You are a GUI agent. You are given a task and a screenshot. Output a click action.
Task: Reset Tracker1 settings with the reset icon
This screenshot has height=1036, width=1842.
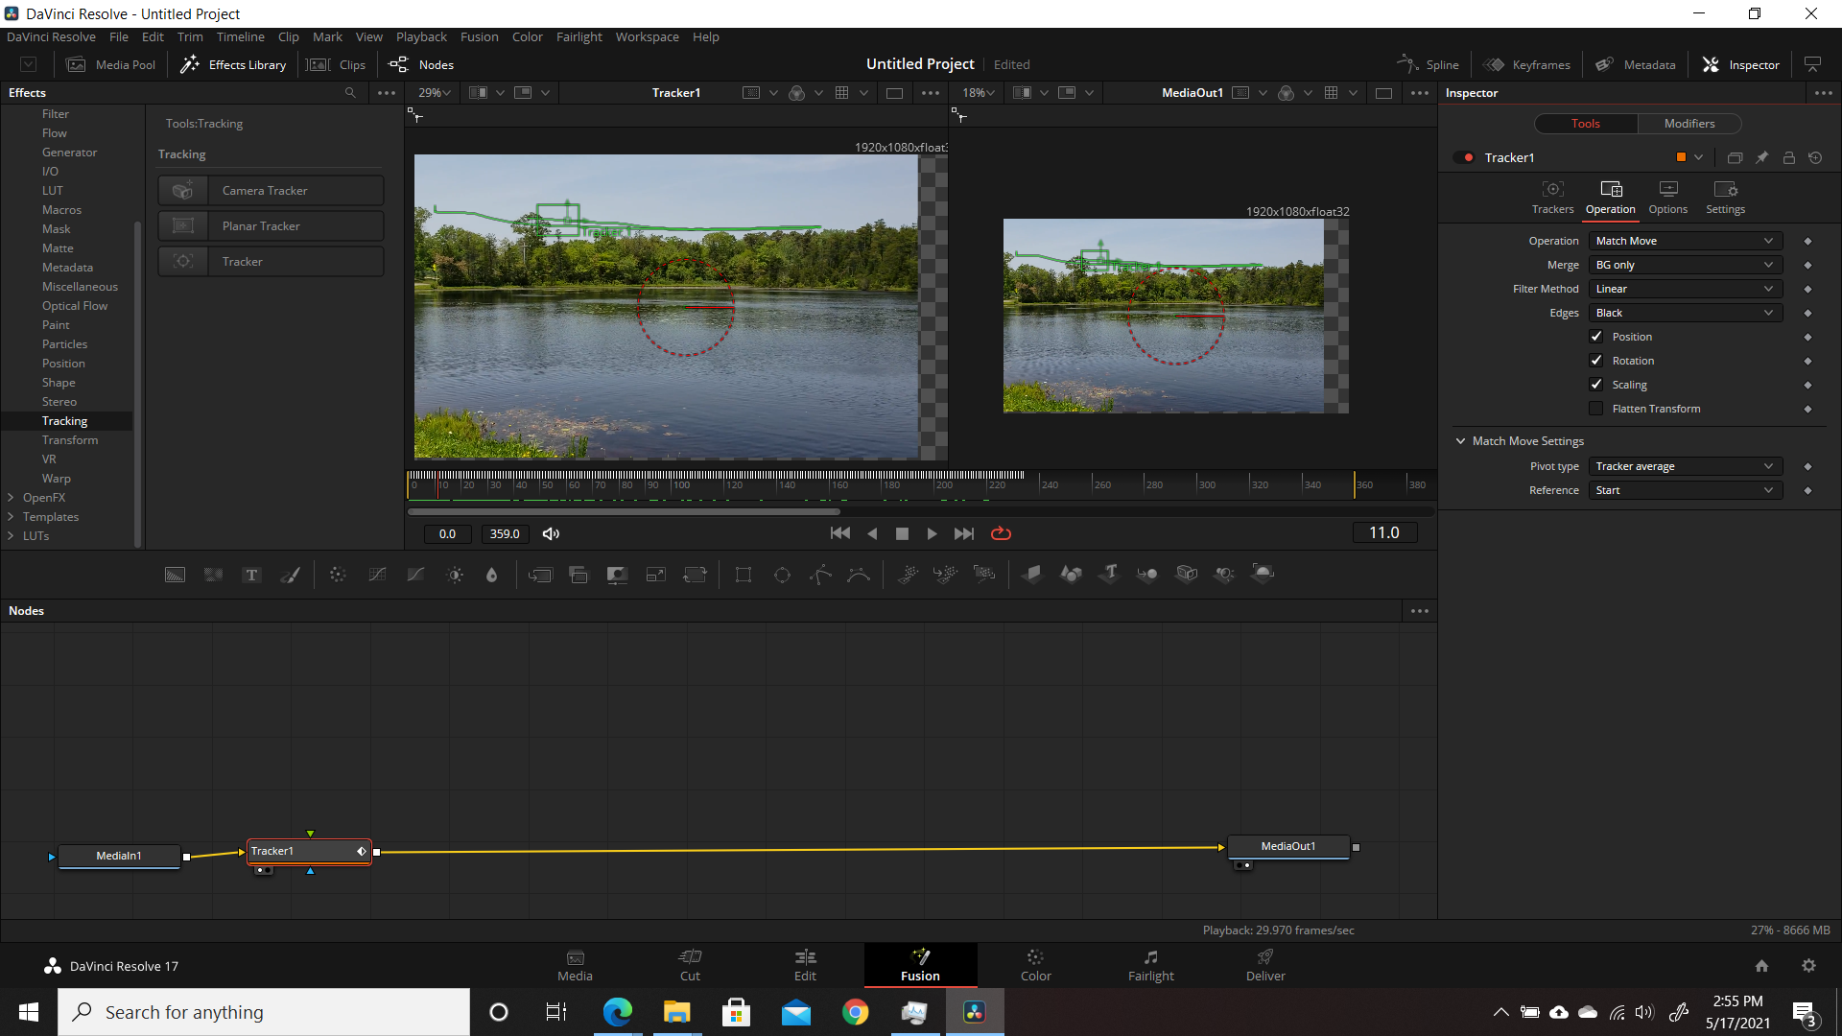click(1815, 157)
